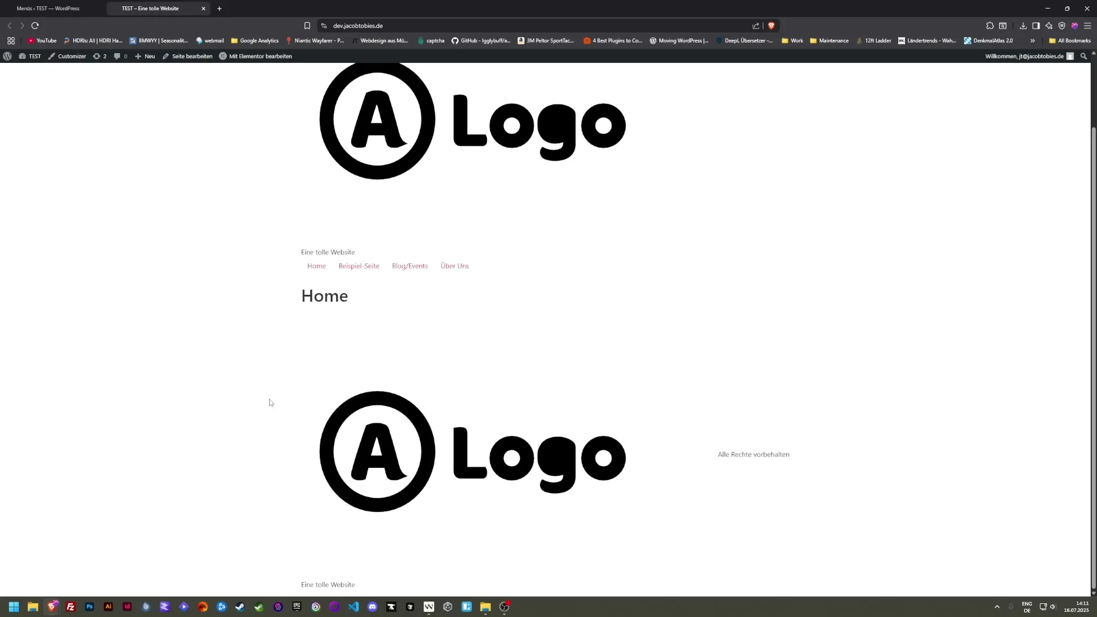Open the Brave VPN shield icon

pyautogui.click(x=1062, y=26)
